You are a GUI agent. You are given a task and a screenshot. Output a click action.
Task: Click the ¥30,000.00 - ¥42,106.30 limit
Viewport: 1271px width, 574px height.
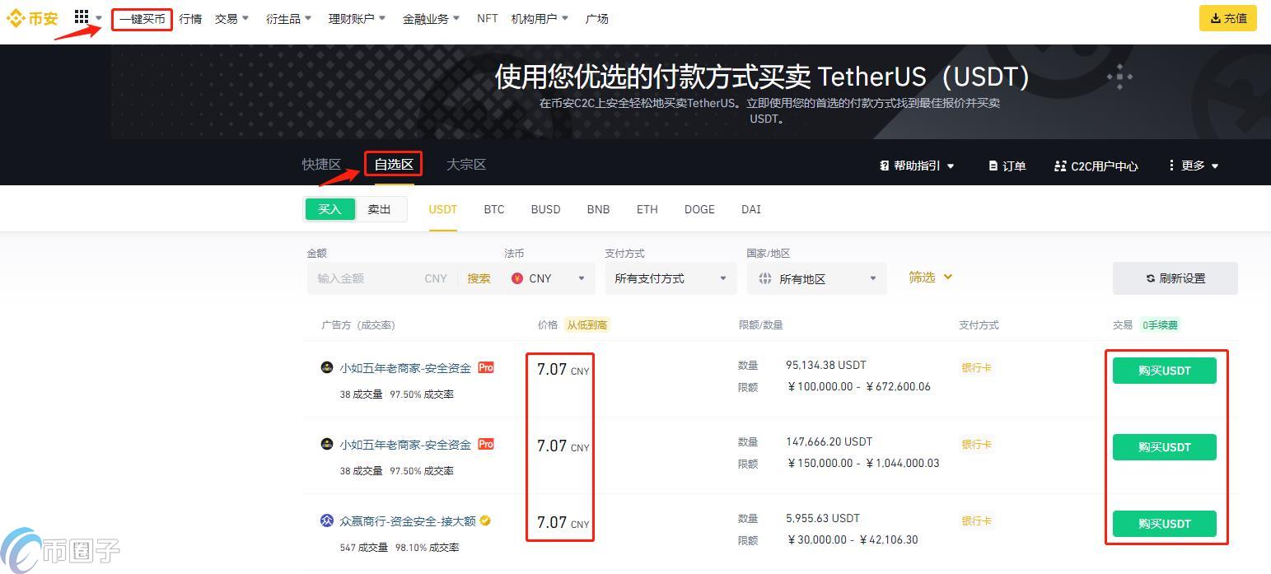(x=853, y=540)
